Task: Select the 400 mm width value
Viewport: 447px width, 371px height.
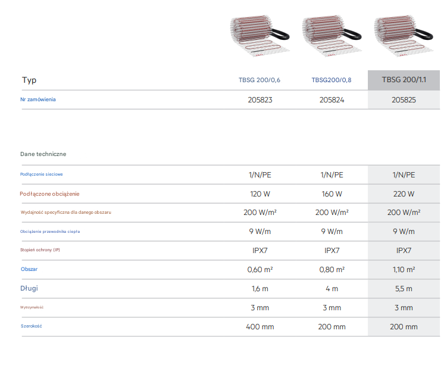Action: tap(260, 327)
